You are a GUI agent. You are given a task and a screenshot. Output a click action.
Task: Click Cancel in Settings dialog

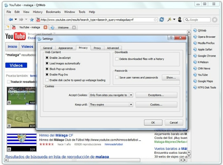(x=174, y=123)
